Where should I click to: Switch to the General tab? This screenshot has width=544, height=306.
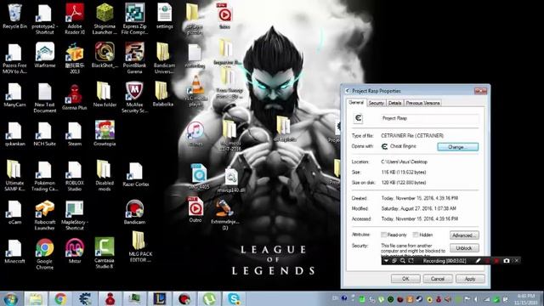tap(356, 103)
